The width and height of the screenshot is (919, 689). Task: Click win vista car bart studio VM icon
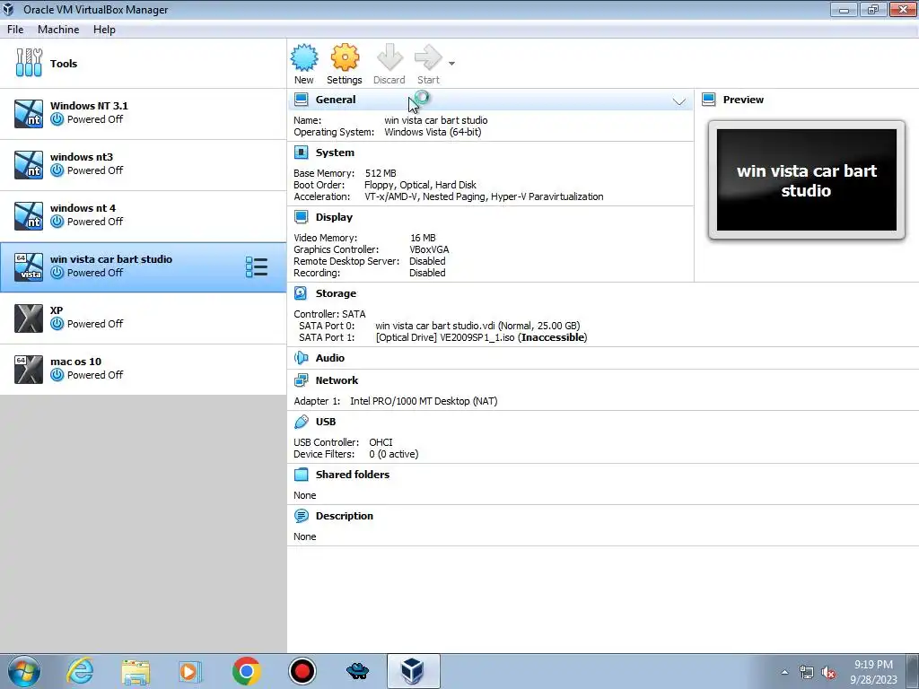coord(29,266)
